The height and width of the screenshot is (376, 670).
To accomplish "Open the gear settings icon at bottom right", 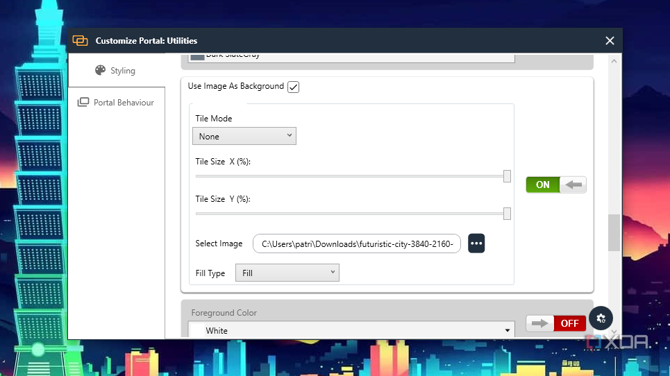I will 601,318.
